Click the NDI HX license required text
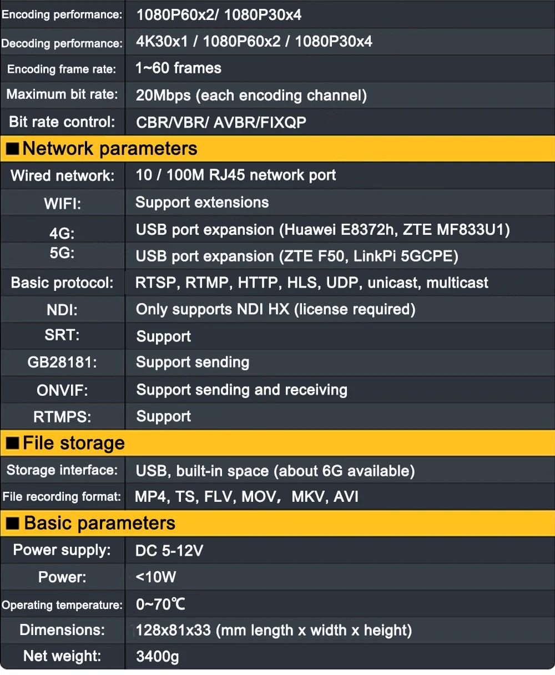 tap(275, 309)
